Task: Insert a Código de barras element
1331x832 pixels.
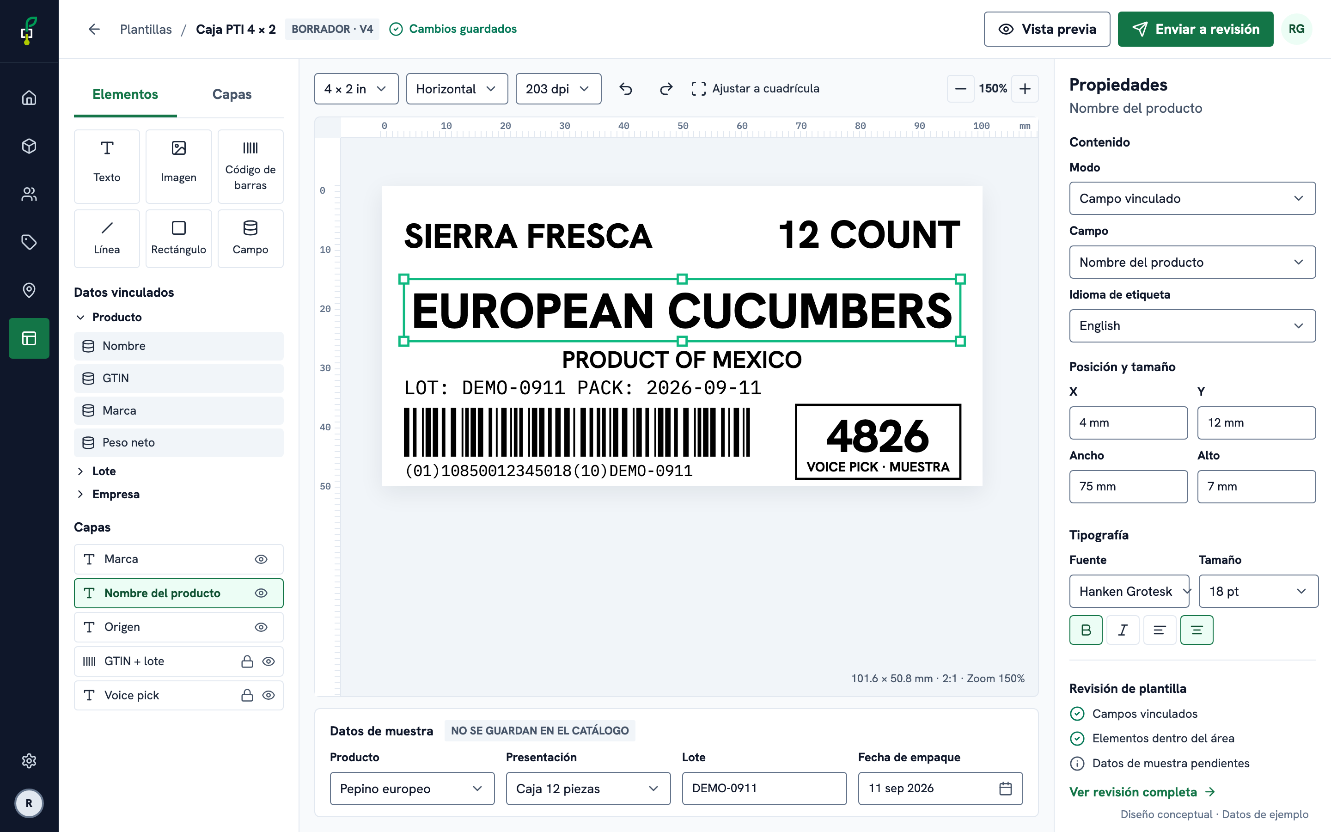Action: pyautogui.click(x=250, y=166)
